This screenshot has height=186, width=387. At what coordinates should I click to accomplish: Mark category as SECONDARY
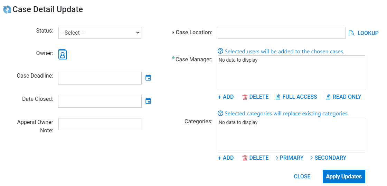pos(328,158)
